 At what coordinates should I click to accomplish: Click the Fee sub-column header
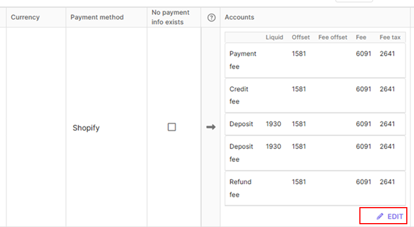[361, 37]
